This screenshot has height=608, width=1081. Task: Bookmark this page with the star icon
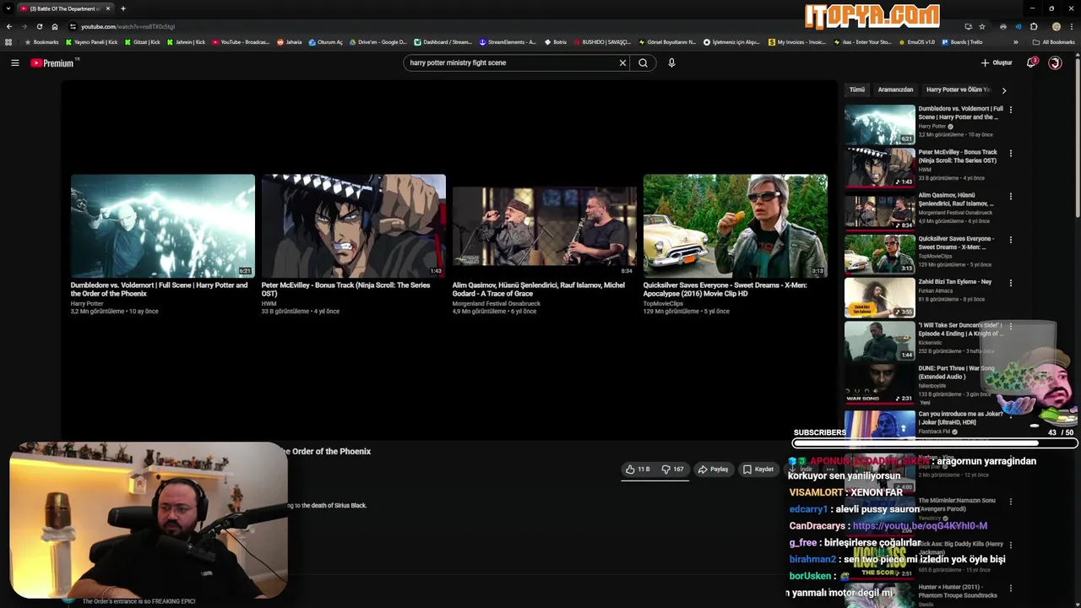pyautogui.click(x=982, y=26)
